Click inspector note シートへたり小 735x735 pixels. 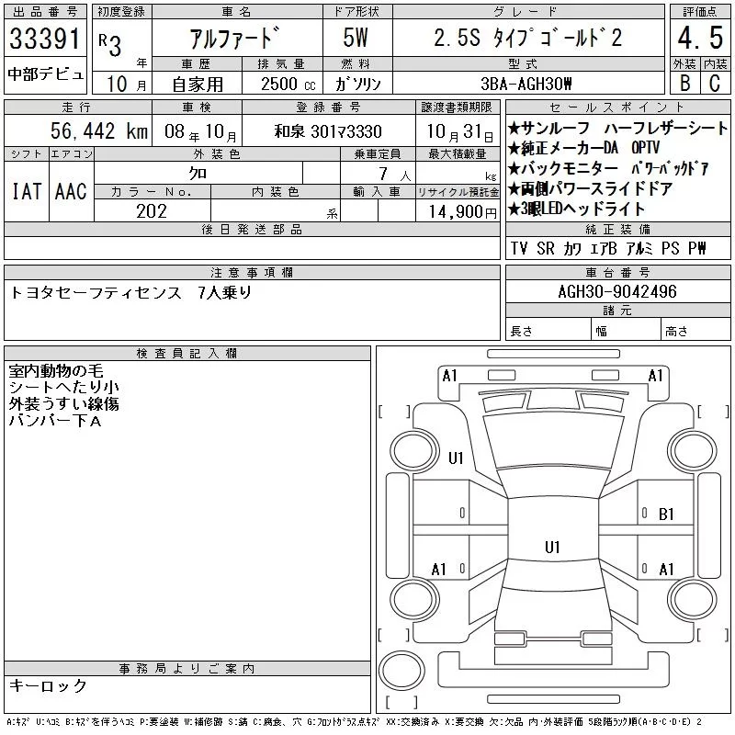pos(63,387)
